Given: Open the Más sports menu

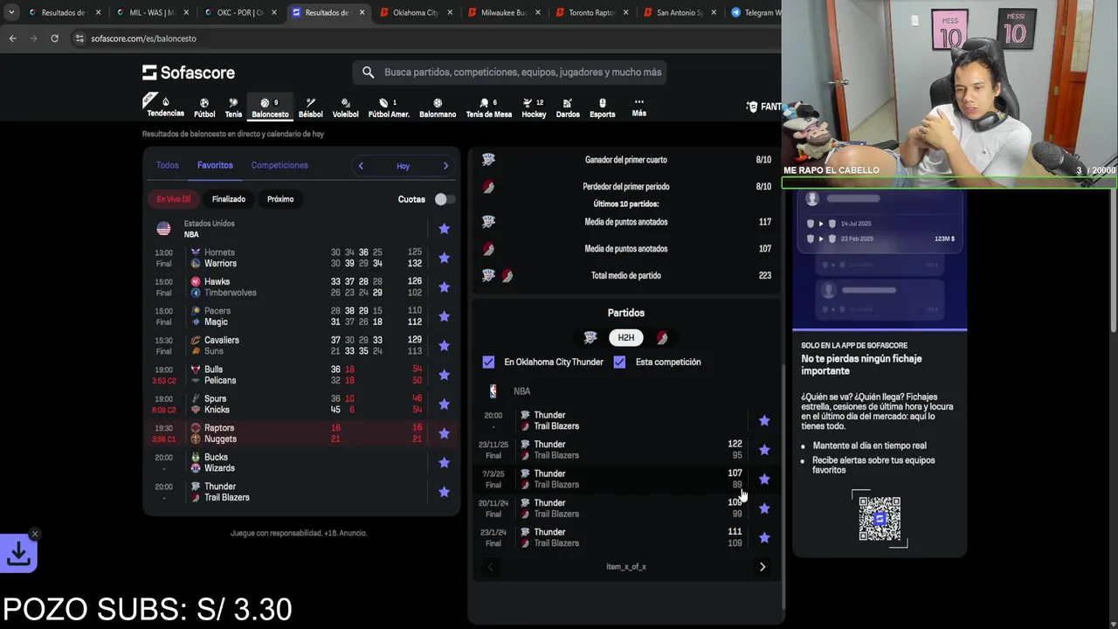Looking at the screenshot, I should tap(639, 107).
